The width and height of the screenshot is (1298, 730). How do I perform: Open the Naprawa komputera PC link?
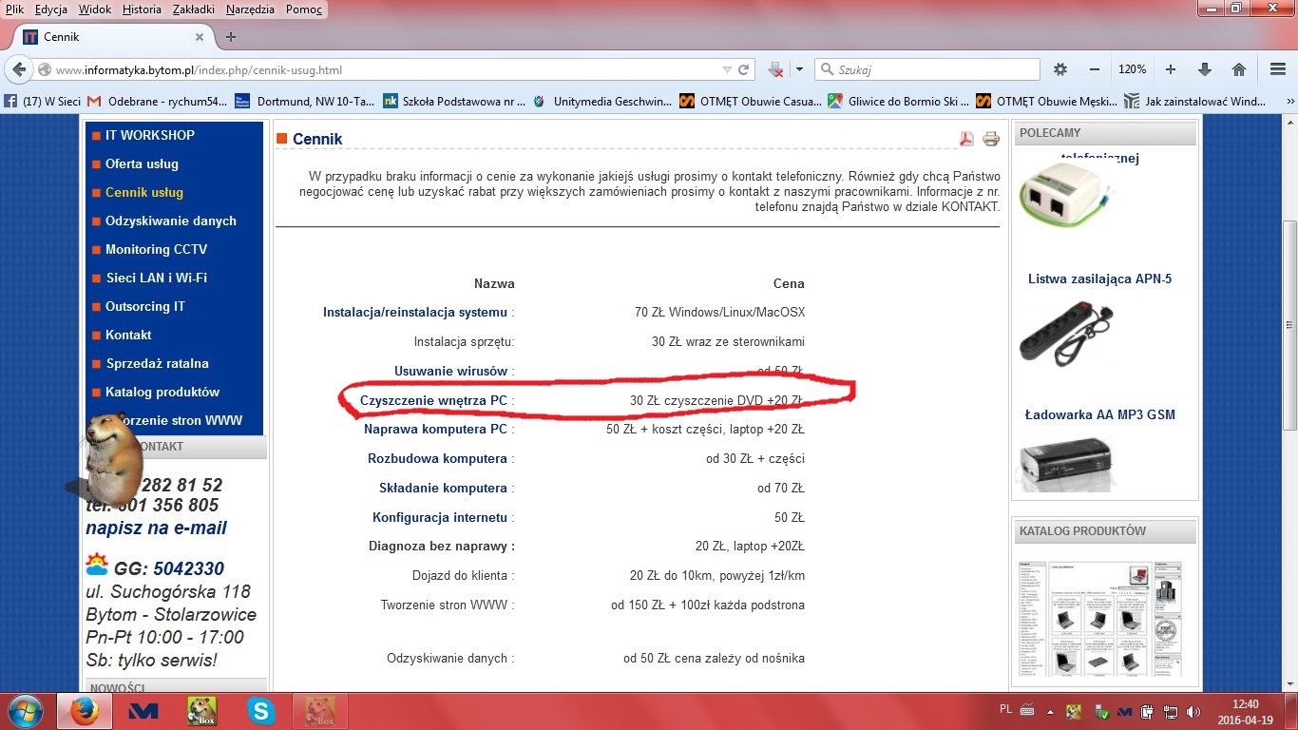point(435,429)
